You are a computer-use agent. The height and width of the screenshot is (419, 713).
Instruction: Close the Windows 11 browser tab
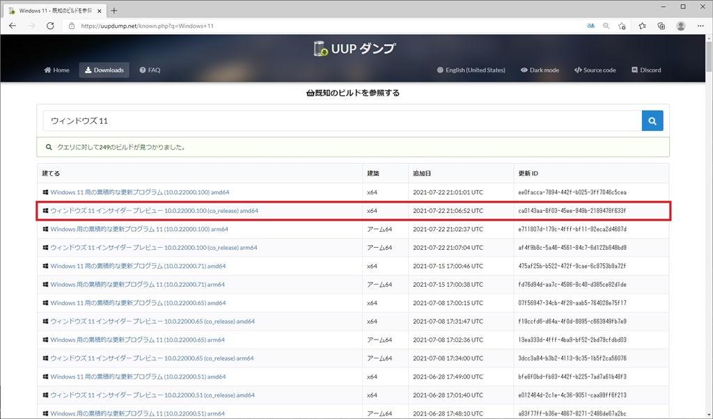coord(99,11)
